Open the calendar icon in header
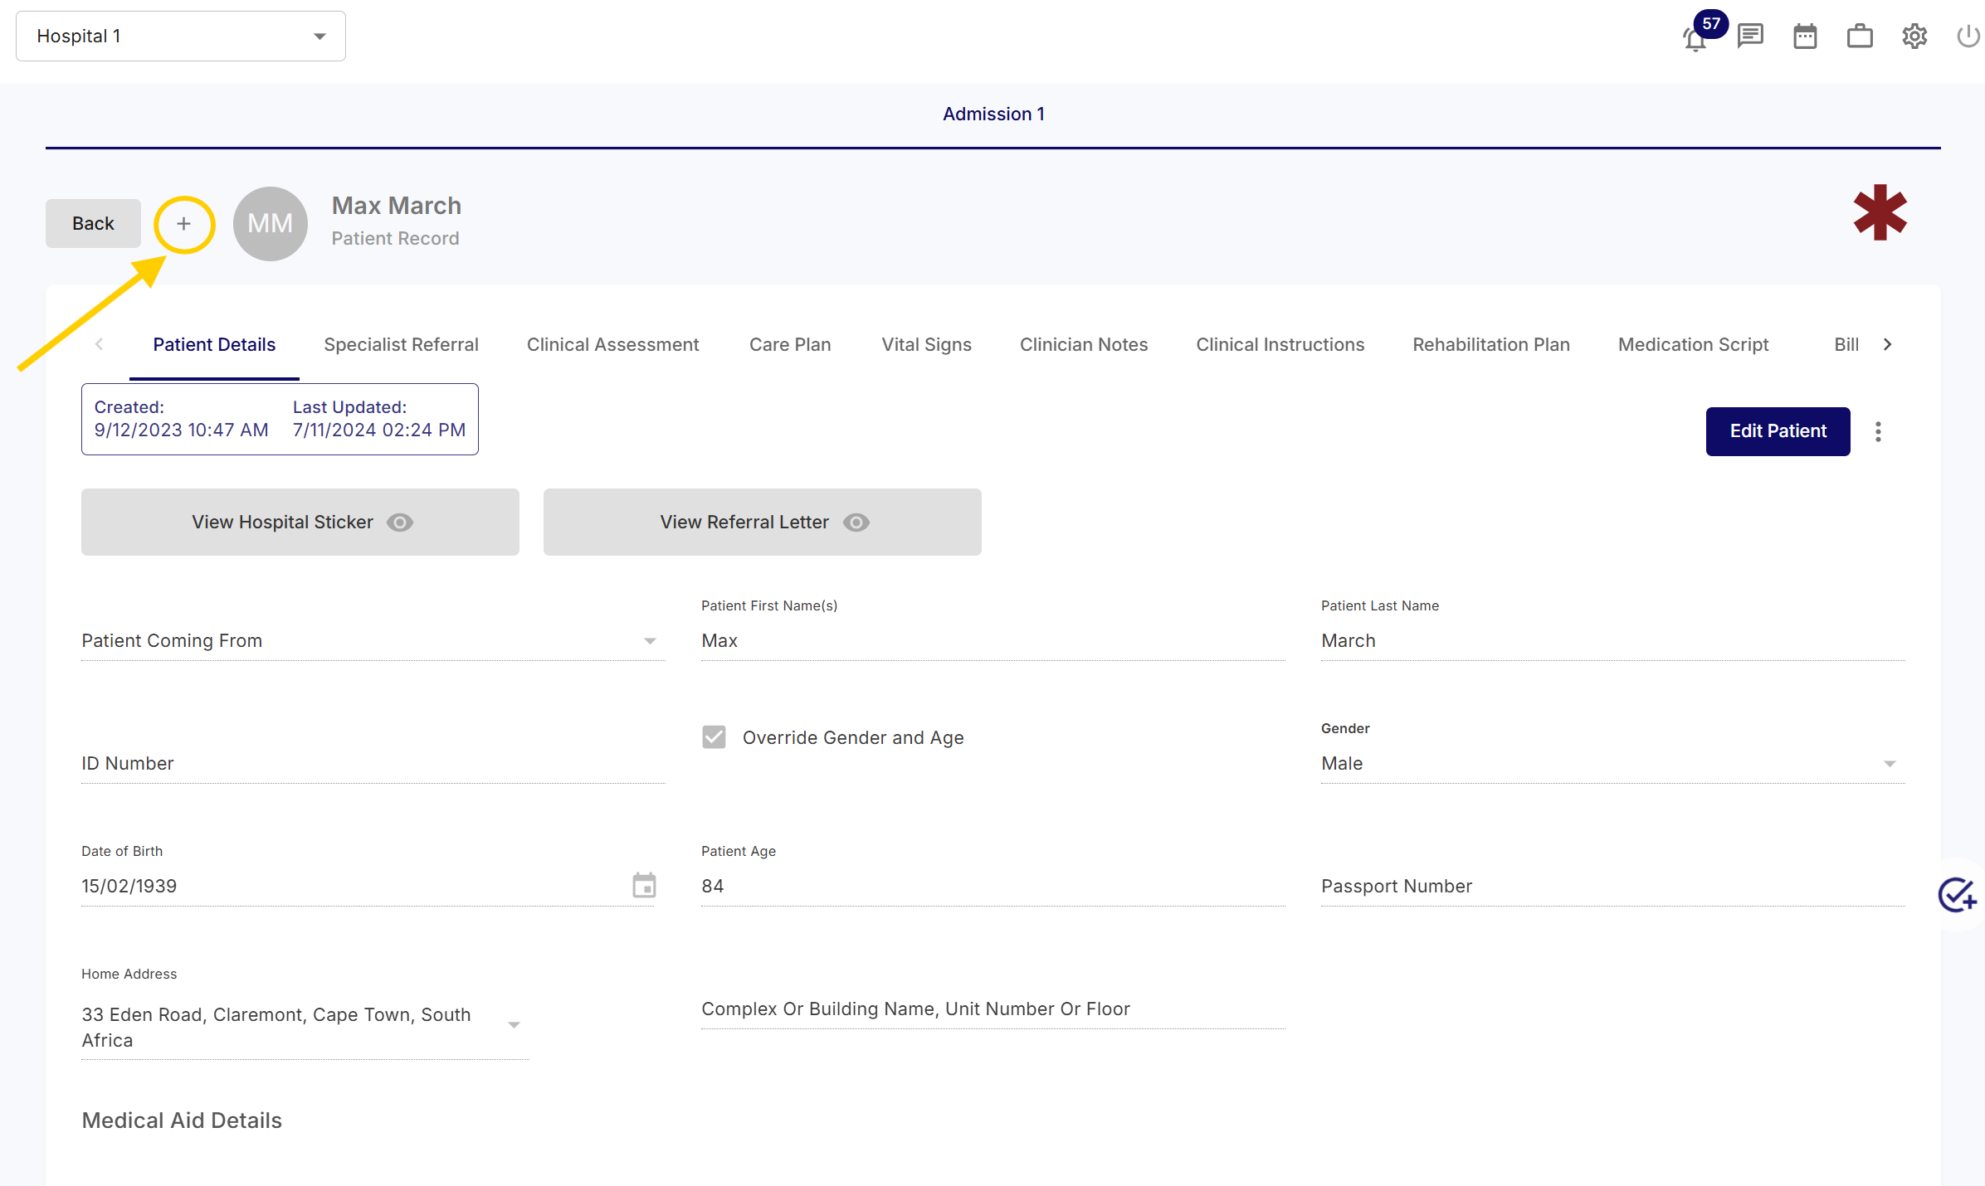The width and height of the screenshot is (1985, 1186). coord(1805,36)
